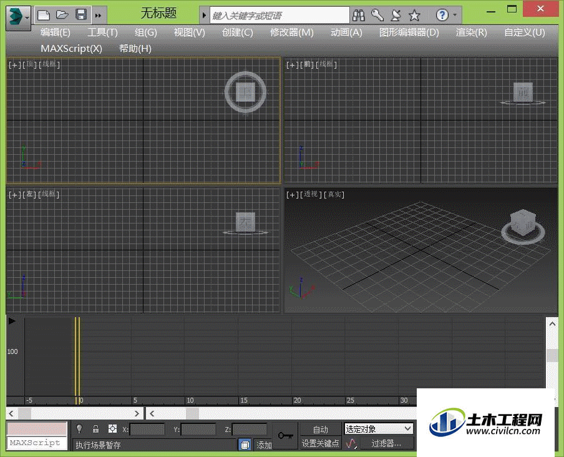Click the Z coordinate field
Screen dimensions: 564x457
pyautogui.click(x=250, y=430)
